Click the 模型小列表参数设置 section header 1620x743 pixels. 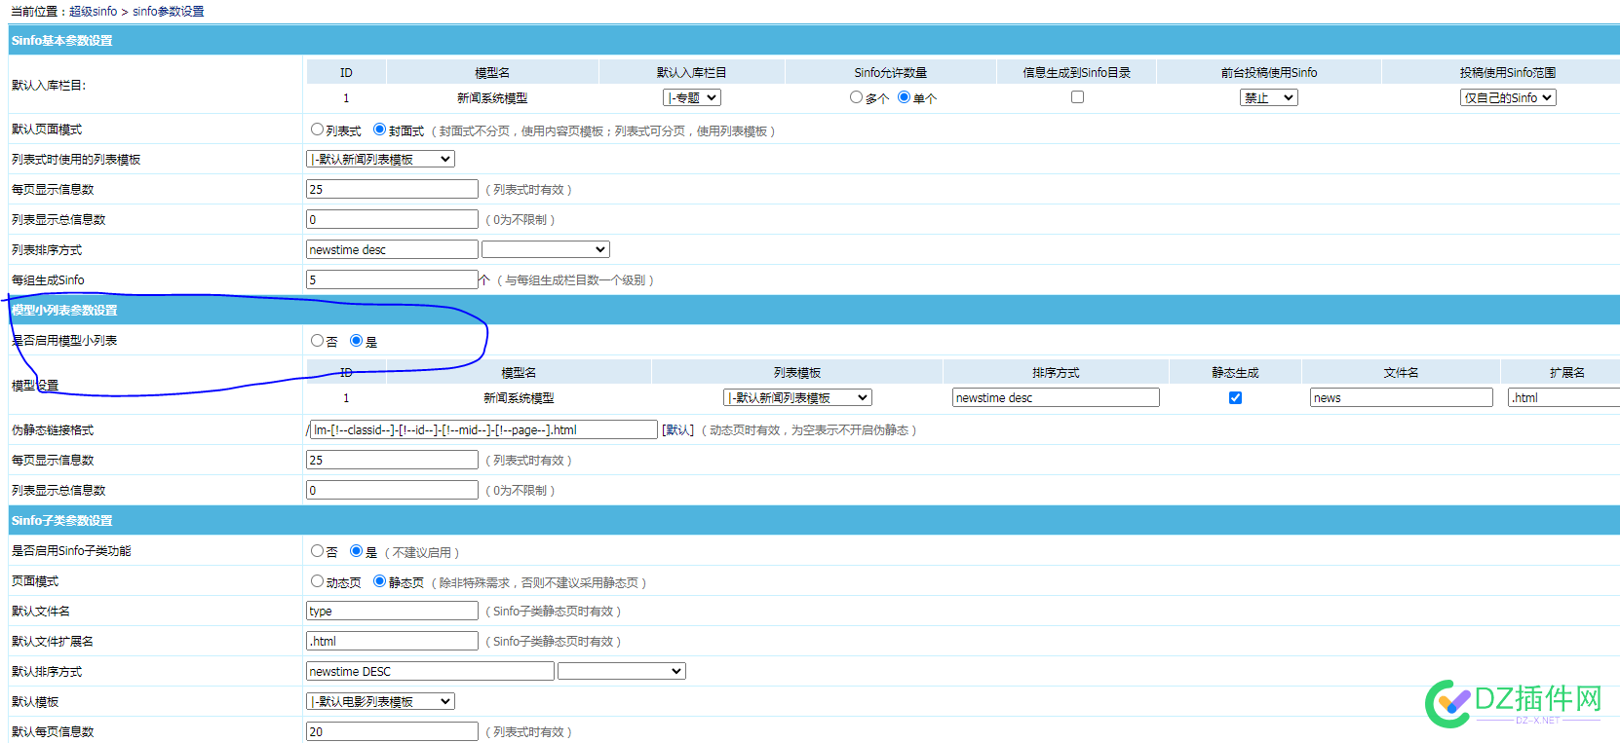[x=814, y=310]
